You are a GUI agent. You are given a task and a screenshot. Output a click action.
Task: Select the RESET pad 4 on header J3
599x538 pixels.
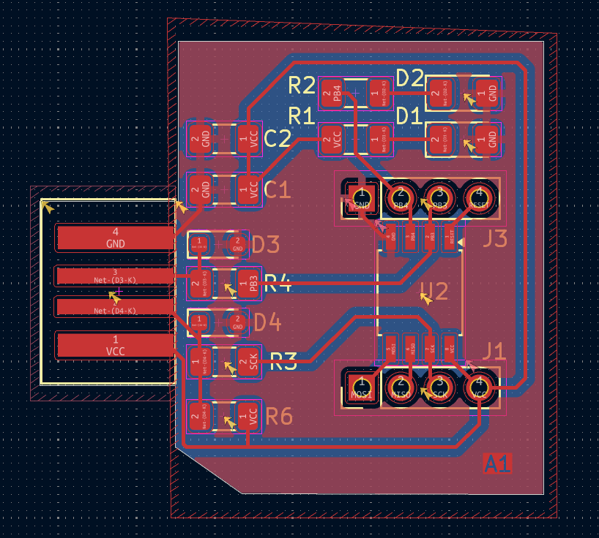[x=479, y=197]
